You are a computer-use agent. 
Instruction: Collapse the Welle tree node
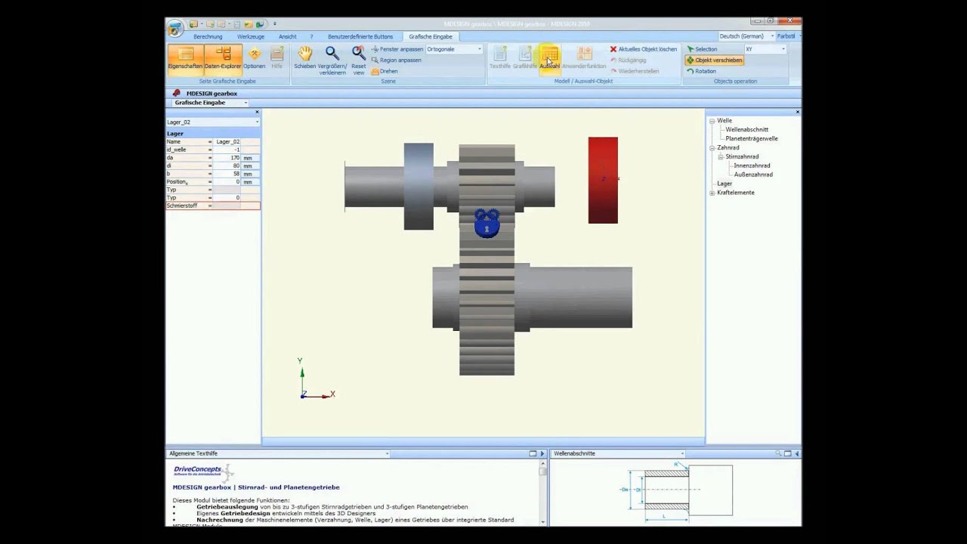tap(712, 121)
